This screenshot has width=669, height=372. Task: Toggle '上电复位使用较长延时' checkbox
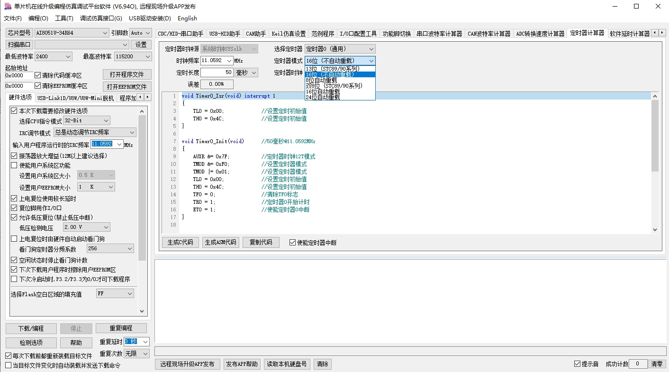coord(14,199)
